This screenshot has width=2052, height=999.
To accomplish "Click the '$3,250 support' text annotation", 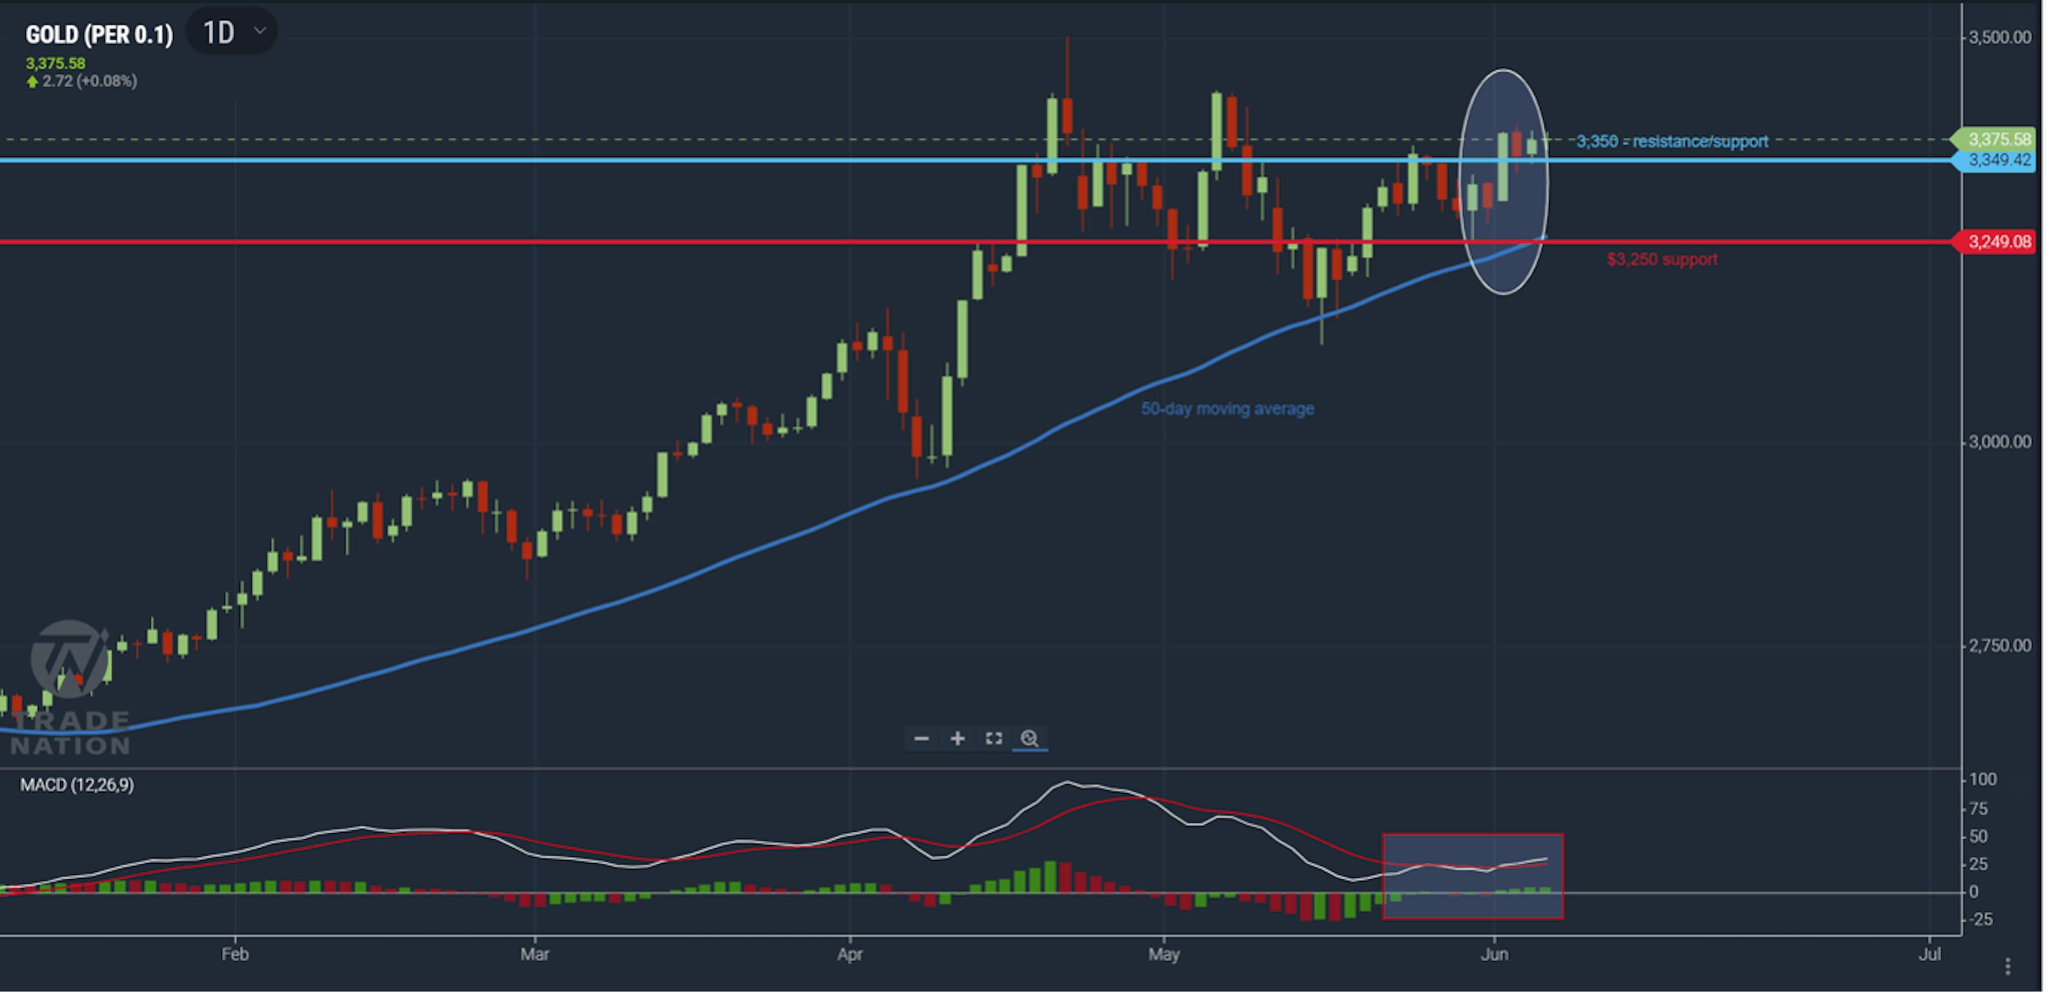I will 1662,259.
